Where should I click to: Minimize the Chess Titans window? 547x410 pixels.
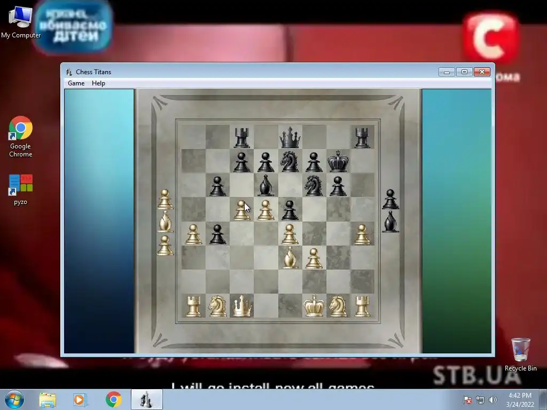pyautogui.click(x=447, y=72)
